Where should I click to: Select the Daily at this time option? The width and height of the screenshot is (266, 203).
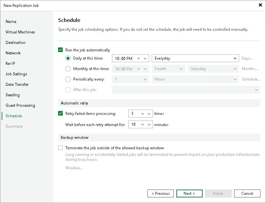(68, 58)
